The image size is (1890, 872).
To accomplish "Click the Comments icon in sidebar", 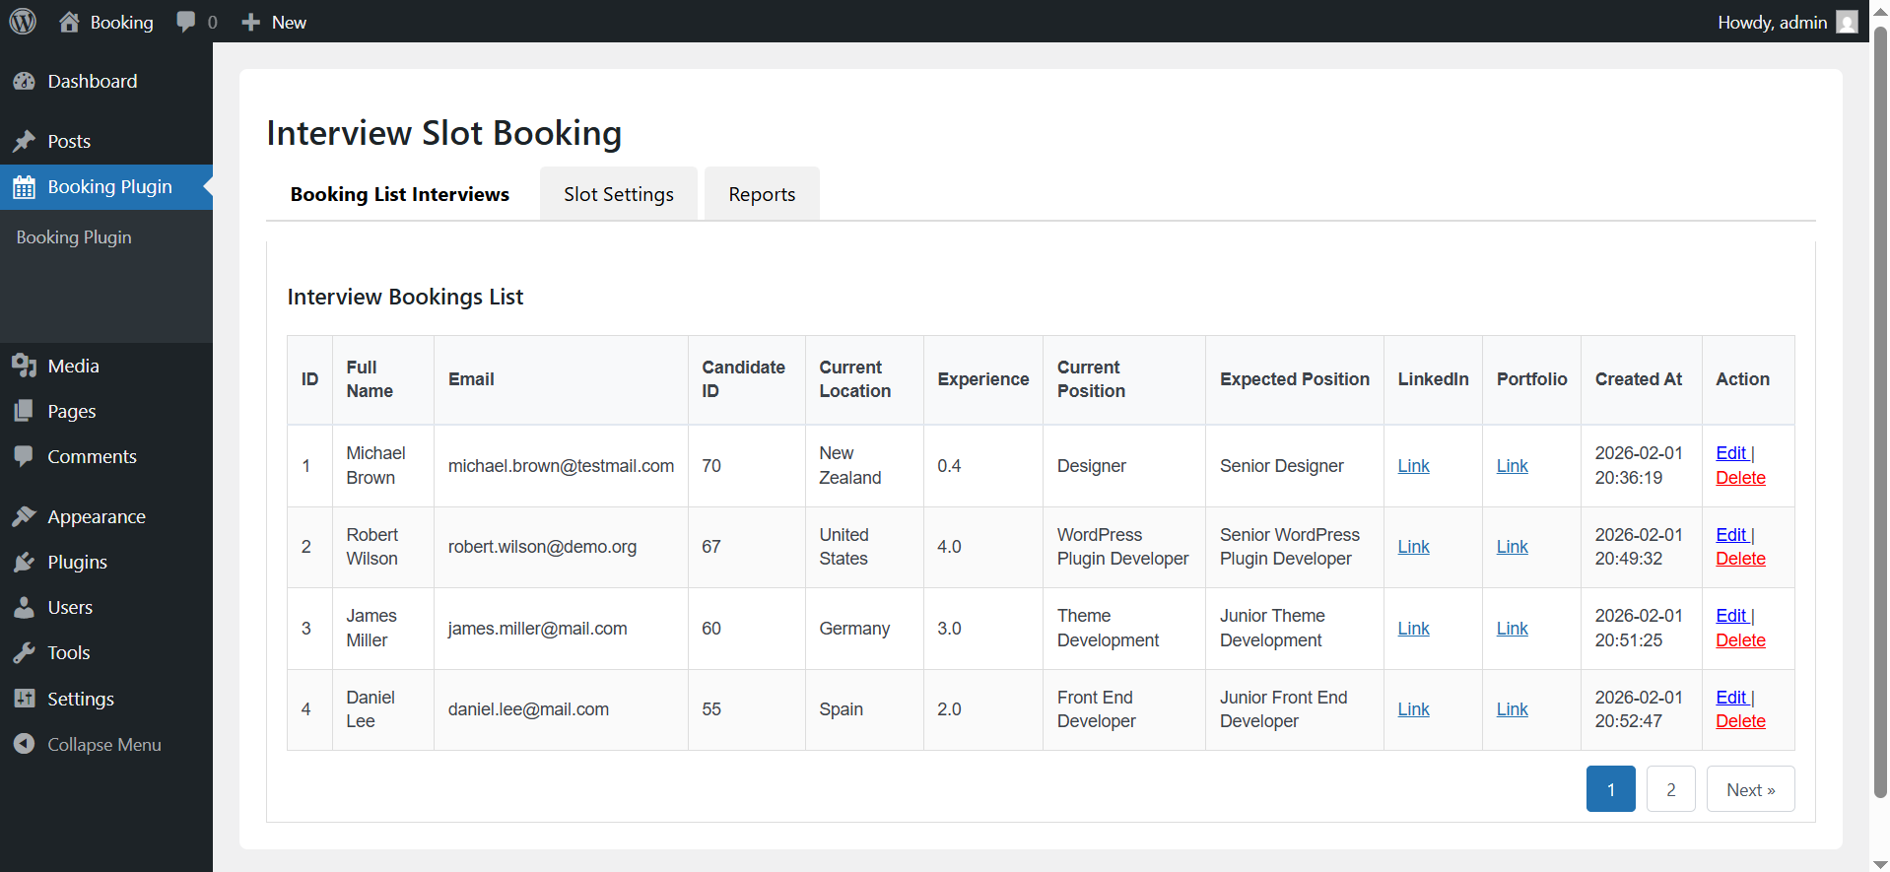I will pos(25,456).
